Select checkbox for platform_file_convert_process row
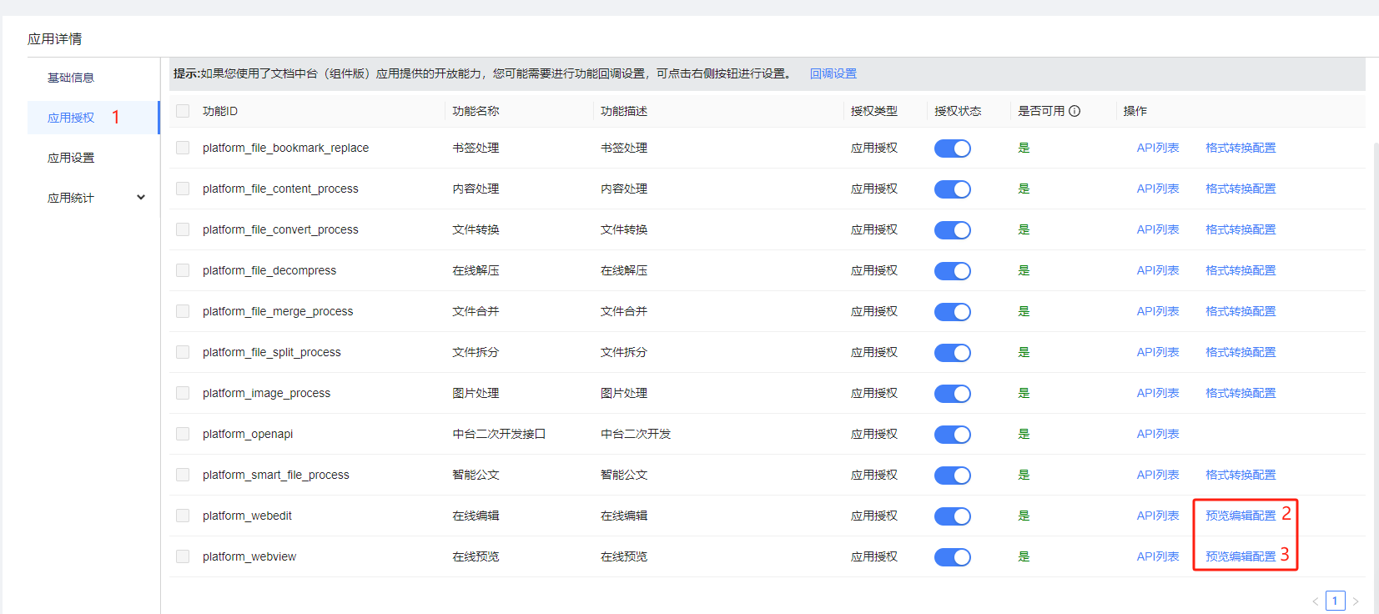The image size is (1379, 614). coord(183,229)
